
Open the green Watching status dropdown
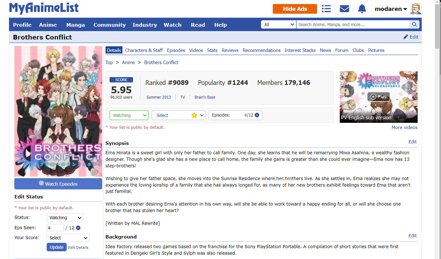tap(129, 115)
